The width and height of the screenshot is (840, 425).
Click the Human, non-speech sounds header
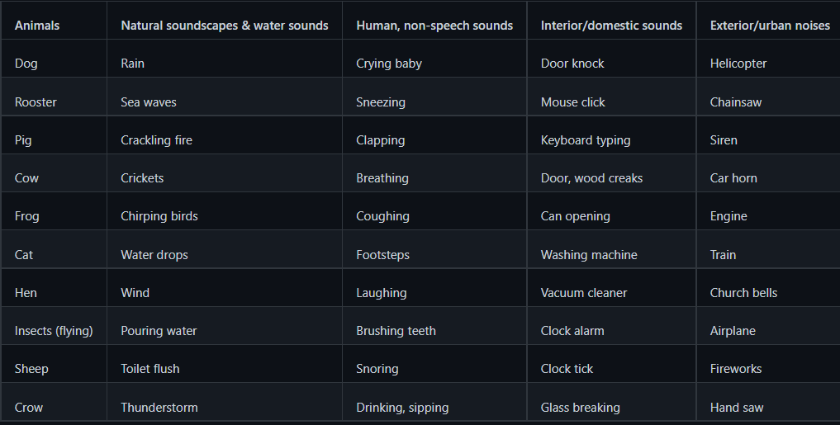434,26
